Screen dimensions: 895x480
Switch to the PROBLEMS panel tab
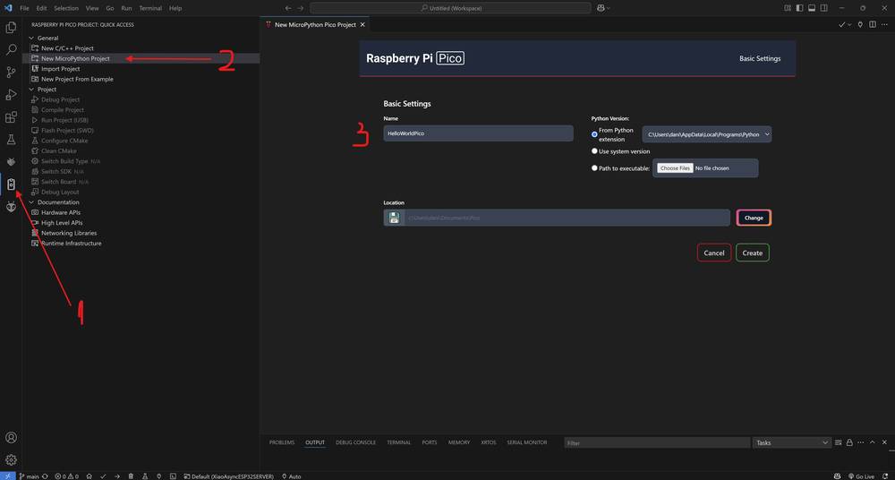point(282,442)
